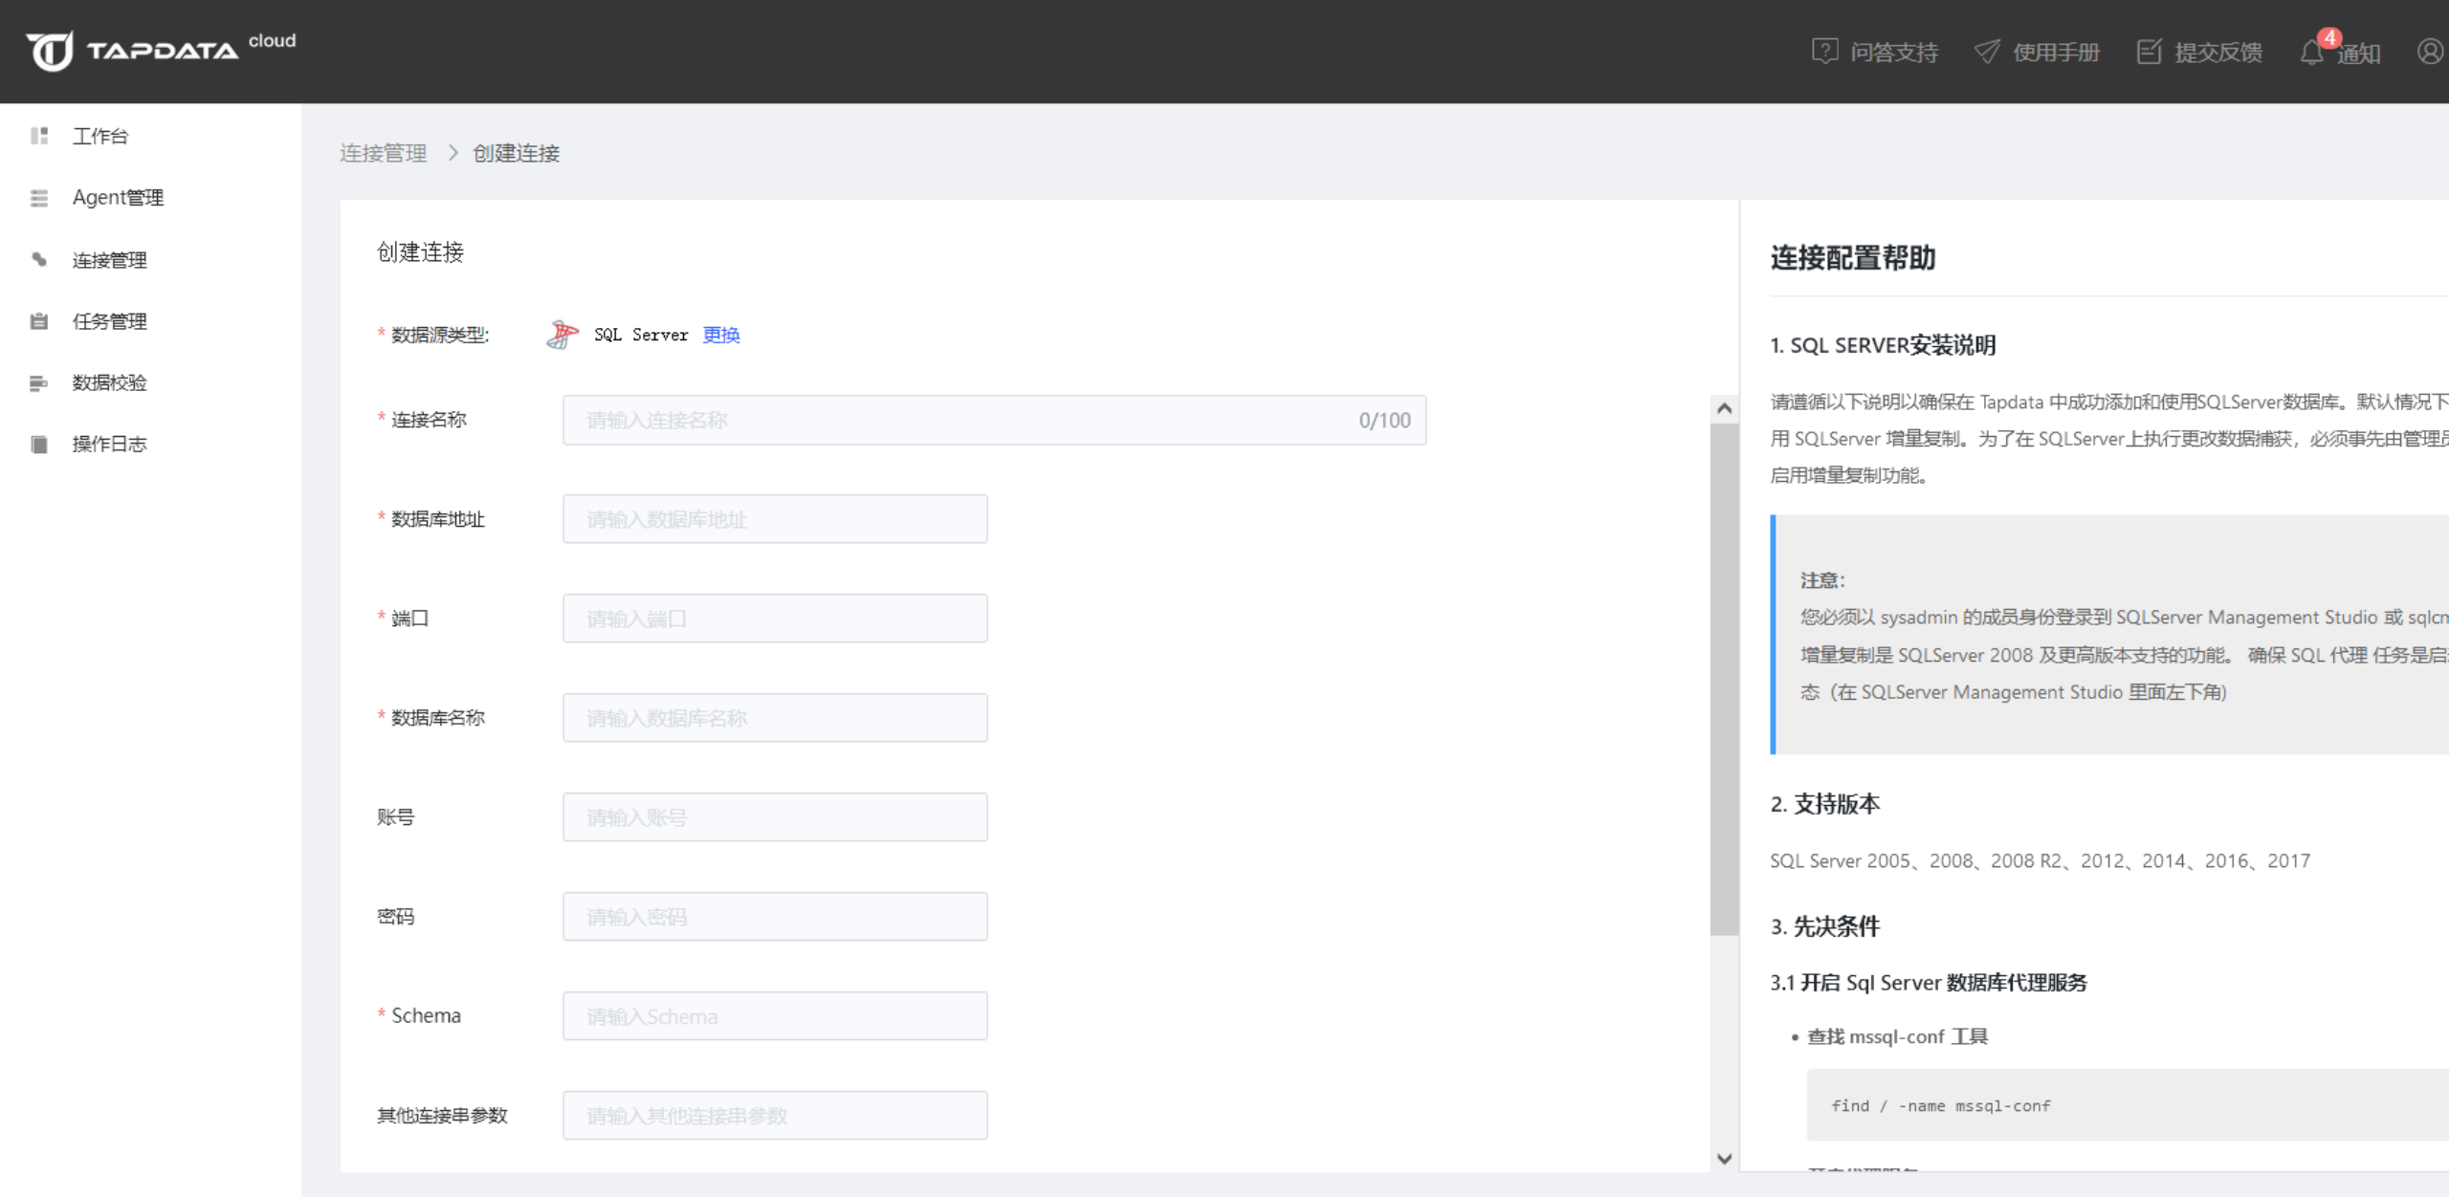Open 操作日志 sidebar entry
The image size is (2449, 1197).
point(109,444)
